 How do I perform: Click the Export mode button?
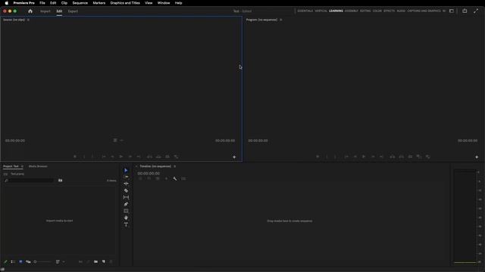pos(73,11)
